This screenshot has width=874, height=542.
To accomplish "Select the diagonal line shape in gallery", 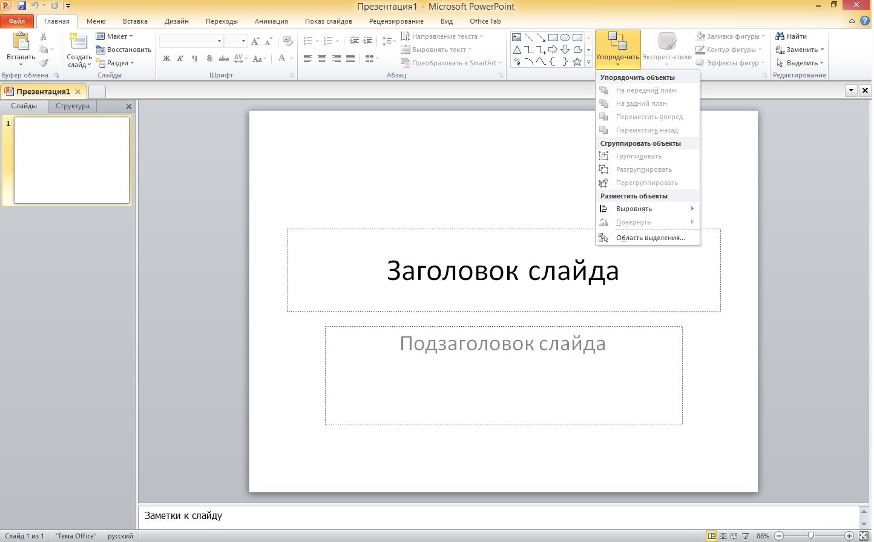I will pos(529,38).
